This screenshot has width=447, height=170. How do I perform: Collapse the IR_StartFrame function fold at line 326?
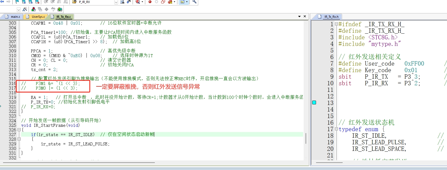point(19,130)
